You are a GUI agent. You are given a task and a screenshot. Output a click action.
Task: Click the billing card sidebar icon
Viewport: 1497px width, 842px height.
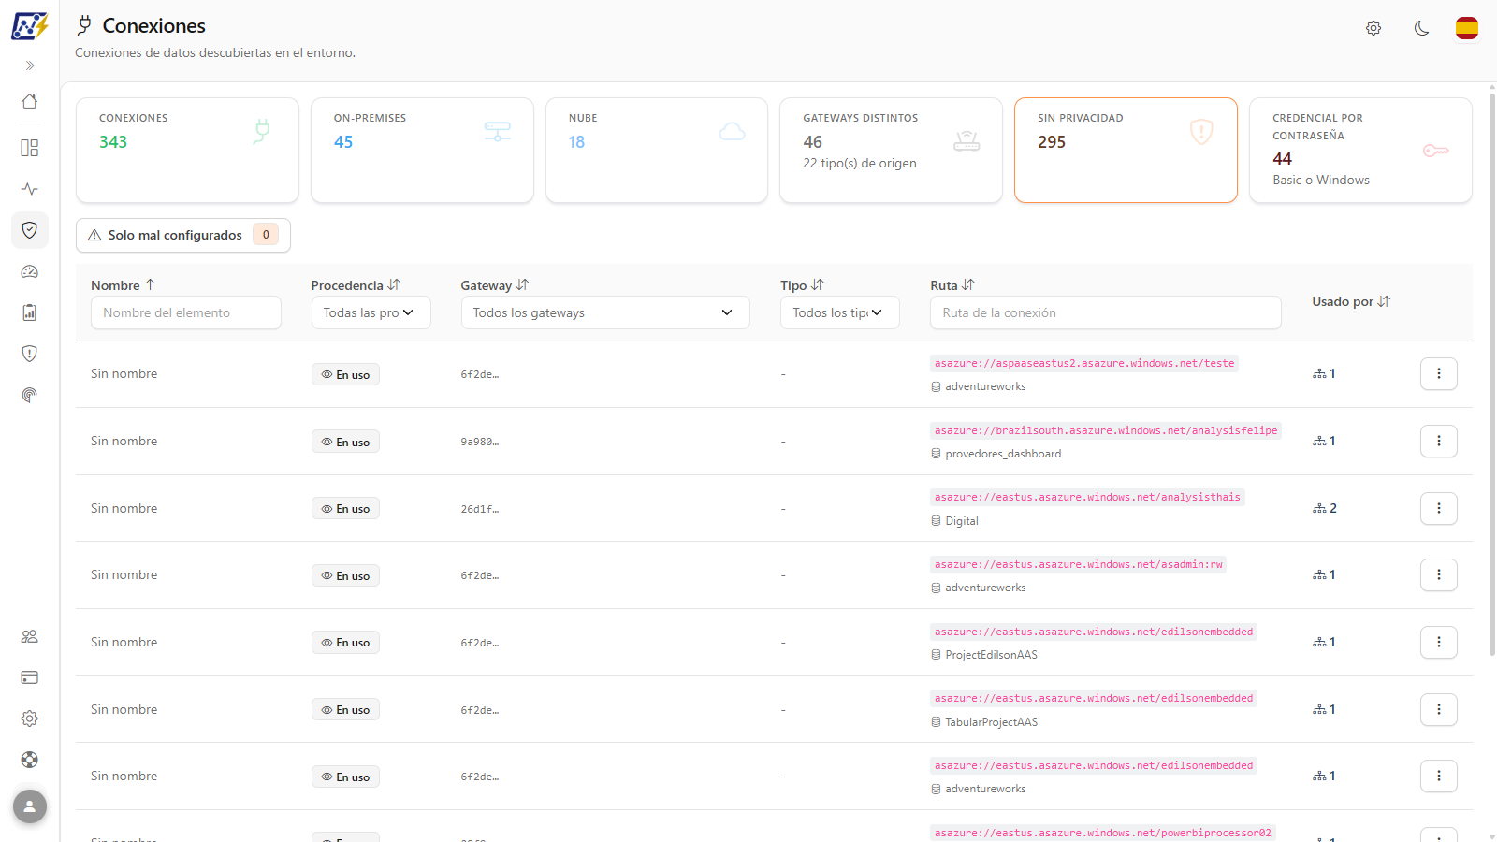click(x=30, y=677)
